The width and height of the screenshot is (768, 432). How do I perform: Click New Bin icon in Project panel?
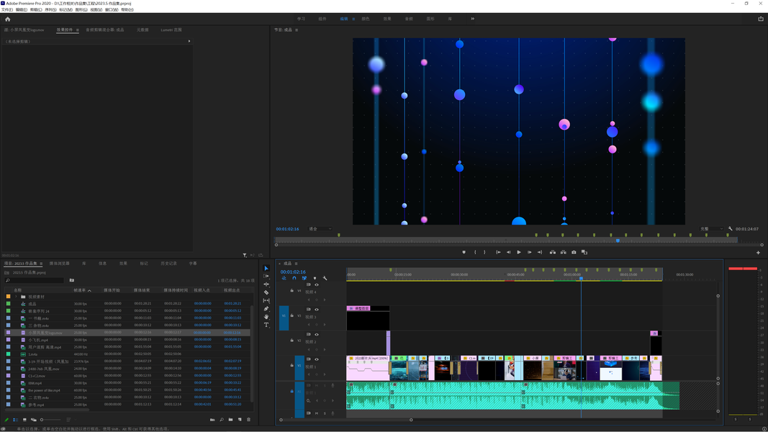231,420
